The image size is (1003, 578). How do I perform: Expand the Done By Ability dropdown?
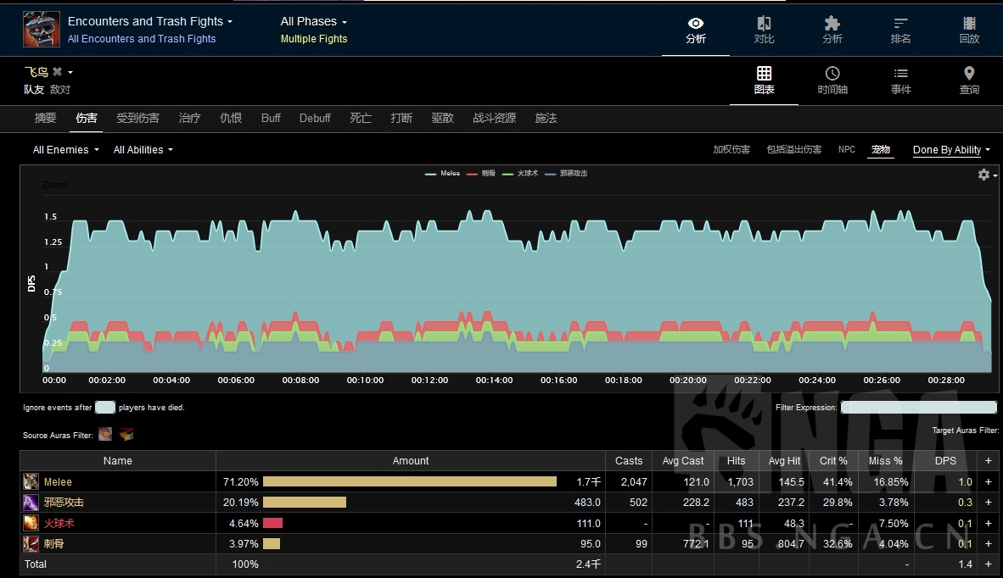pos(951,150)
